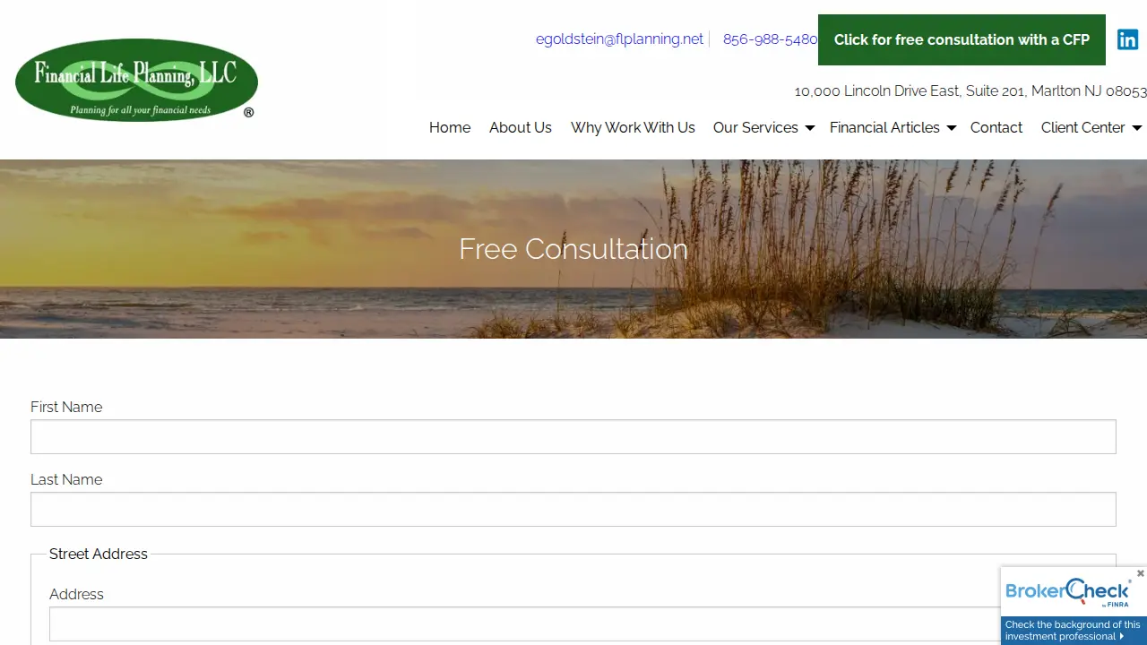
Task: Open Why Work With Us page
Action: pyautogui.click(x=633, y=127)
